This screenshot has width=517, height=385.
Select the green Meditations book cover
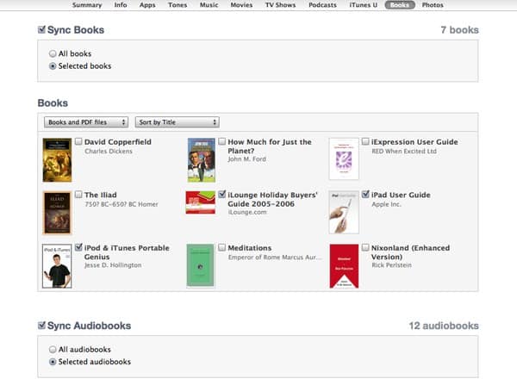[200, 265]
